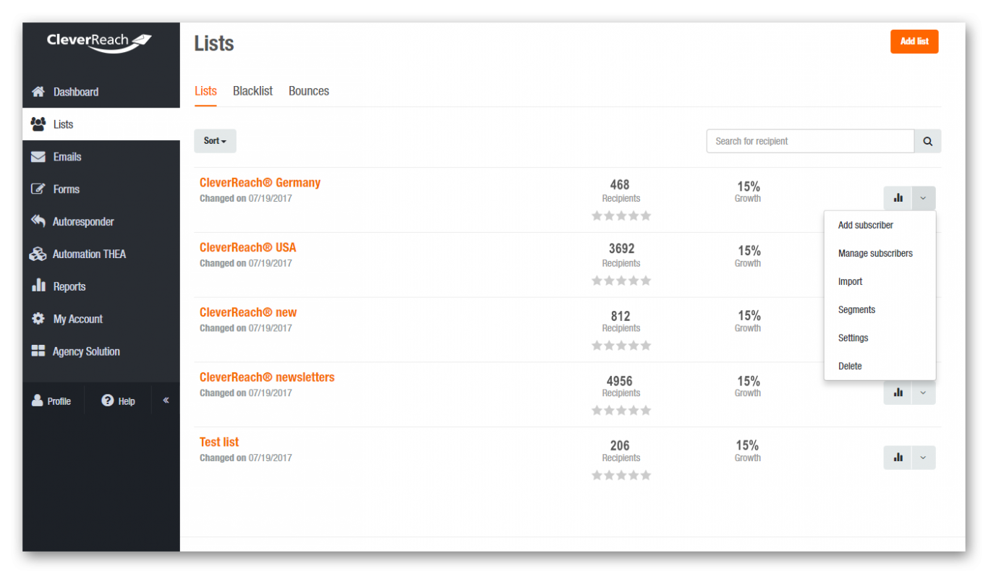The height and width of the screenshot is (574, 988).
Task: Click the search magnifier button
Action: tap(928, 142)
